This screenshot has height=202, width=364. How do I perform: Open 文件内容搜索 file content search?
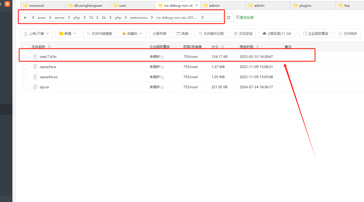(x=99, y=33)
